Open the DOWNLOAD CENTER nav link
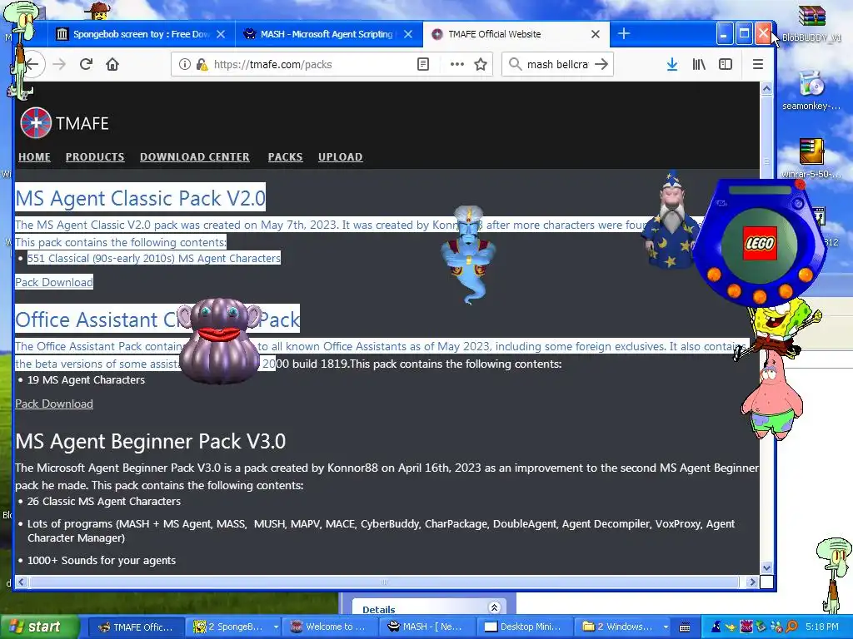 click(195, 157)
